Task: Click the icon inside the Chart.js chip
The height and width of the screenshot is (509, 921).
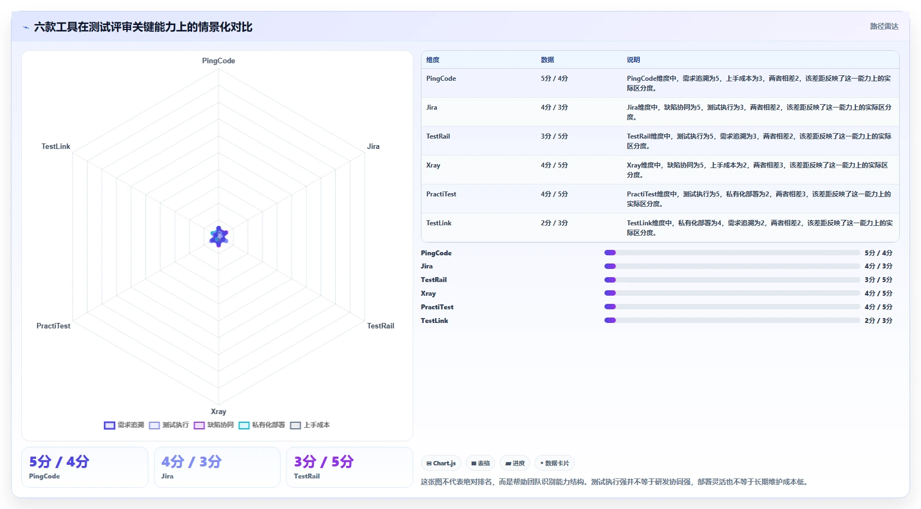Action: coord(429,463)
